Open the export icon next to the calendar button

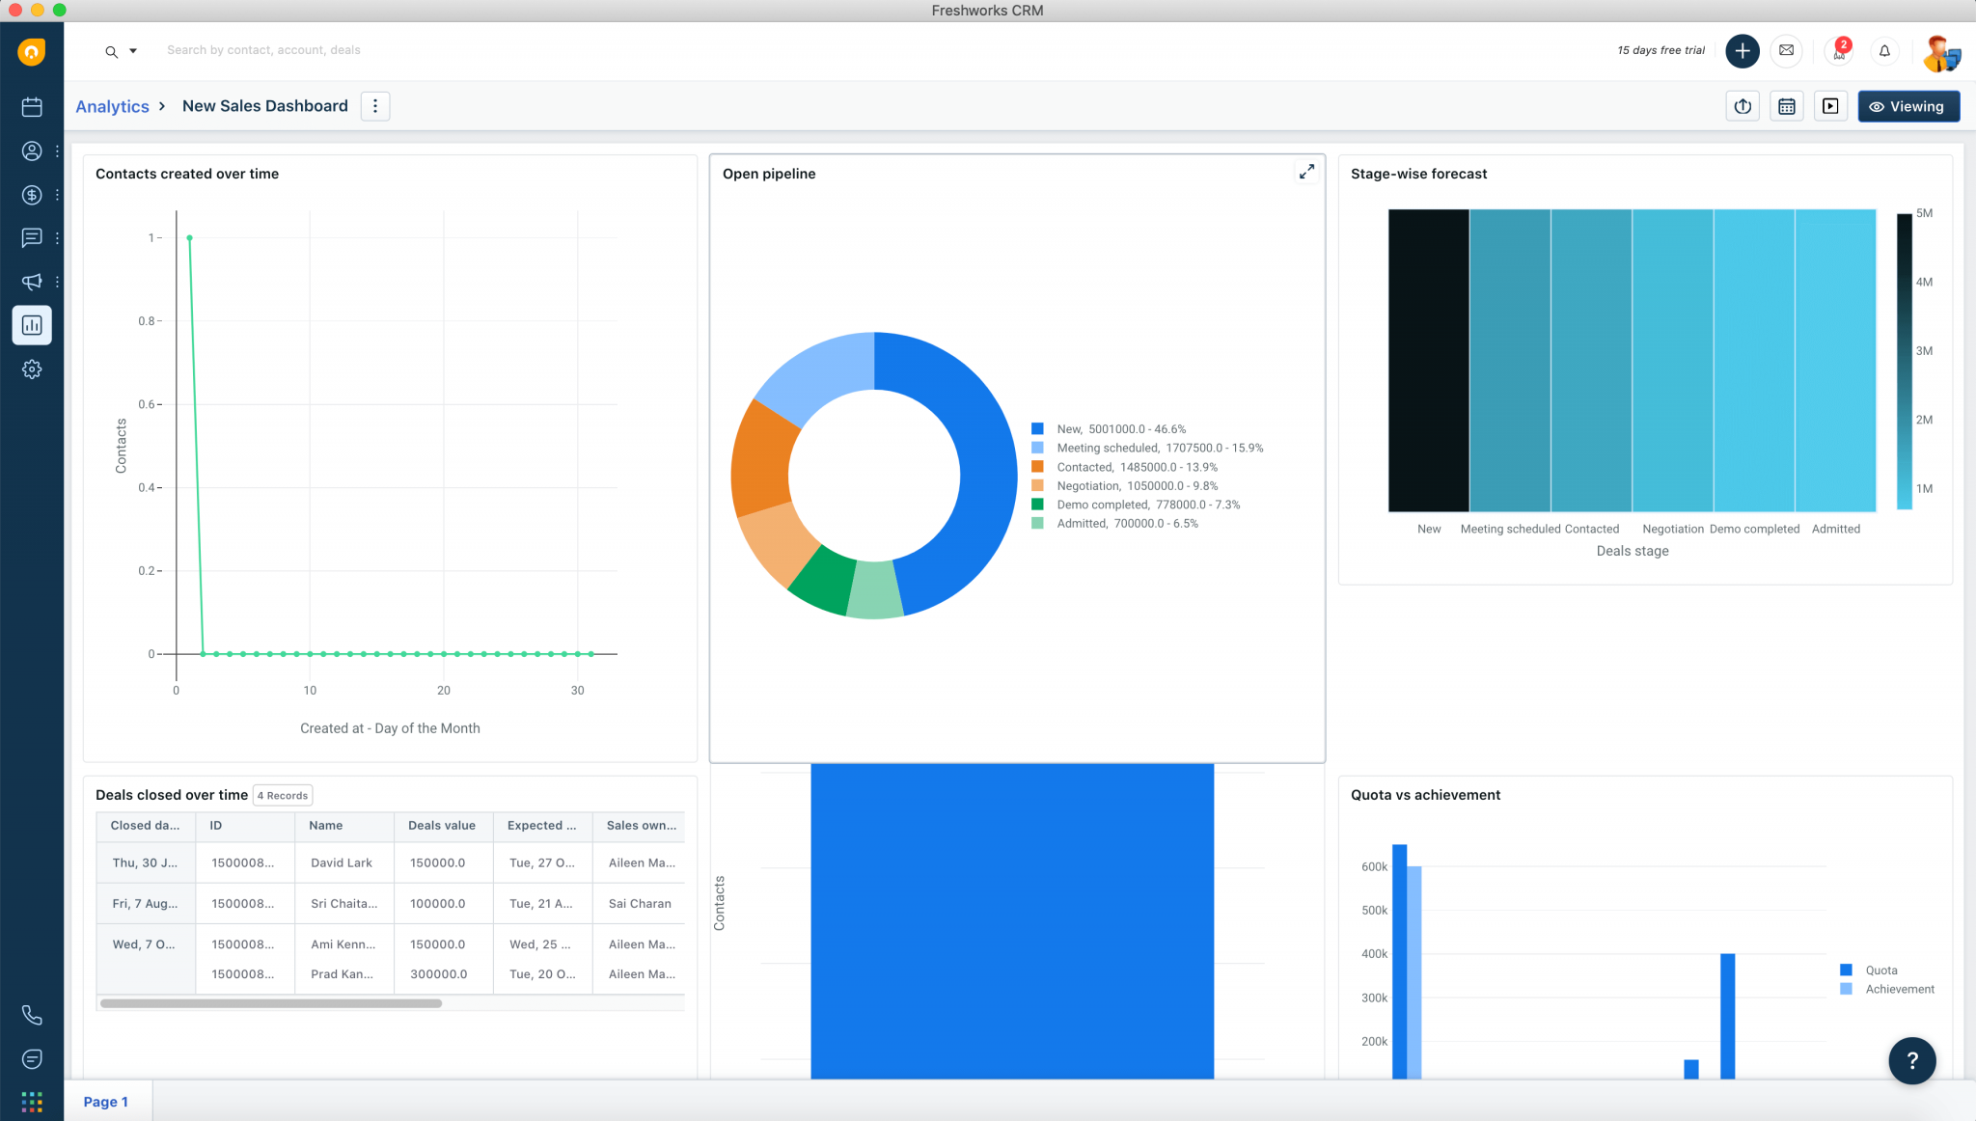click(1743, 106)
